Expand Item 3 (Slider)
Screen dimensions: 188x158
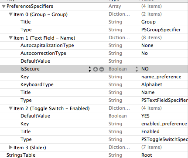click(10, 148)
